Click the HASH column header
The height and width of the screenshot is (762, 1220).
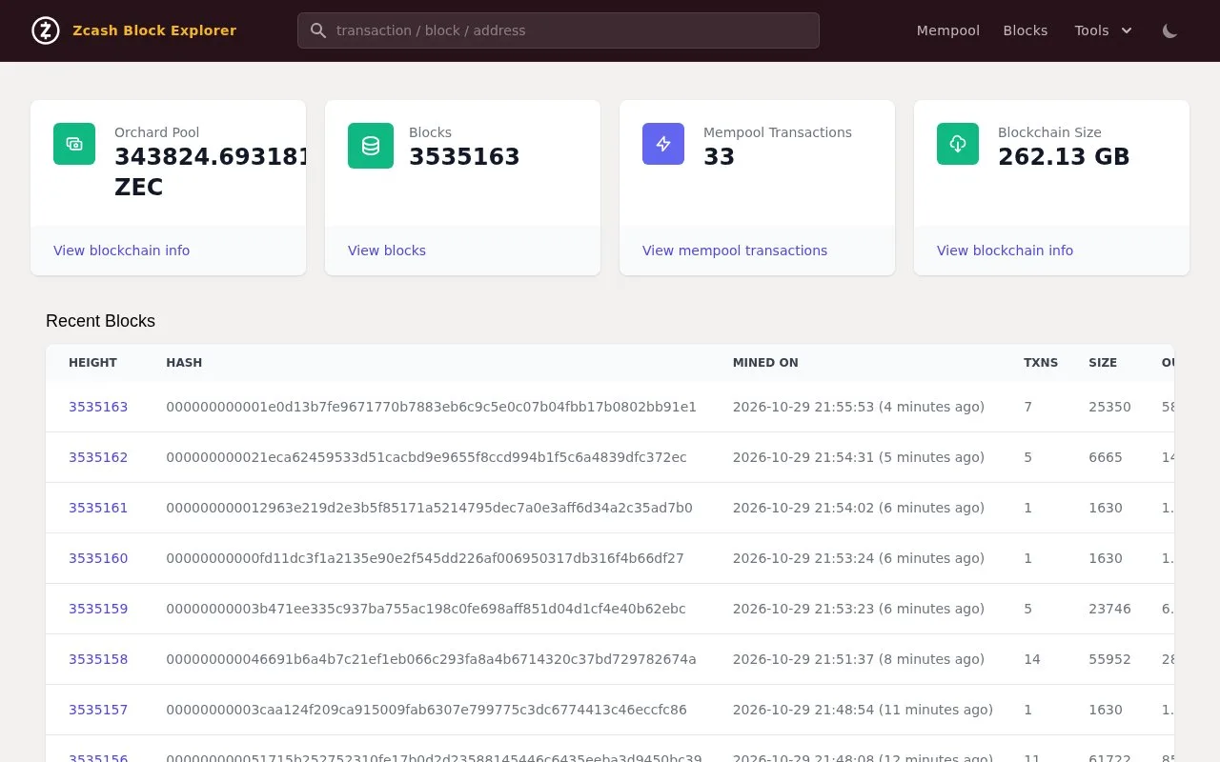pos(184,363)
